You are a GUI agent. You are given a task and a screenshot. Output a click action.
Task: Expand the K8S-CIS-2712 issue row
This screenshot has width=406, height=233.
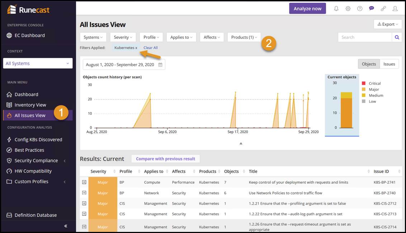pos(84,204)
